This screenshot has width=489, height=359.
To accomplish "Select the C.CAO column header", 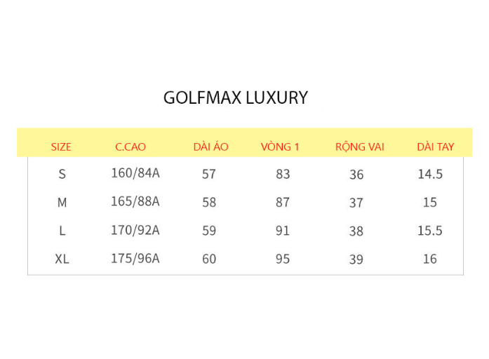I will pyautogui.click(x=130, y=147).
